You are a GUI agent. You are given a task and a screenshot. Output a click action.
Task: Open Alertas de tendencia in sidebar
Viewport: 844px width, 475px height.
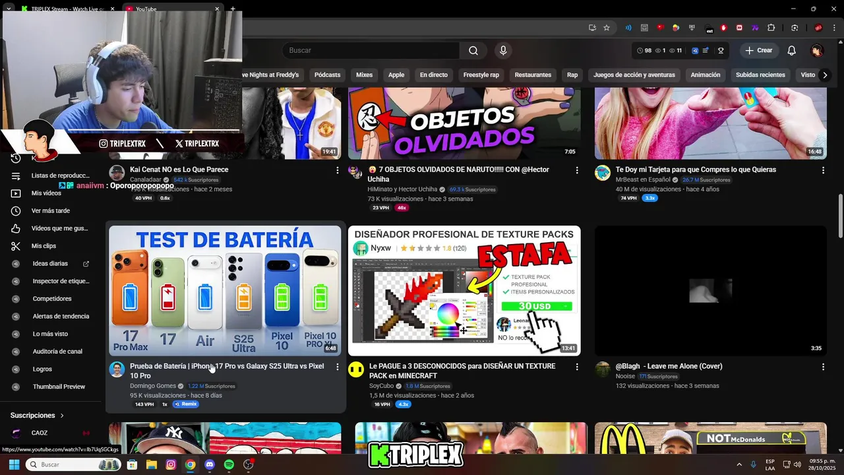(61, 317)
